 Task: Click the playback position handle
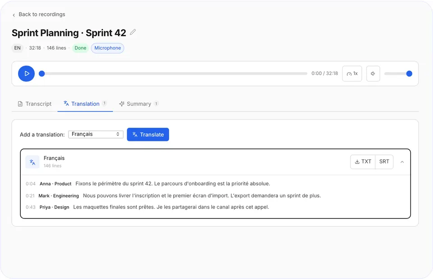click(41, 74)
